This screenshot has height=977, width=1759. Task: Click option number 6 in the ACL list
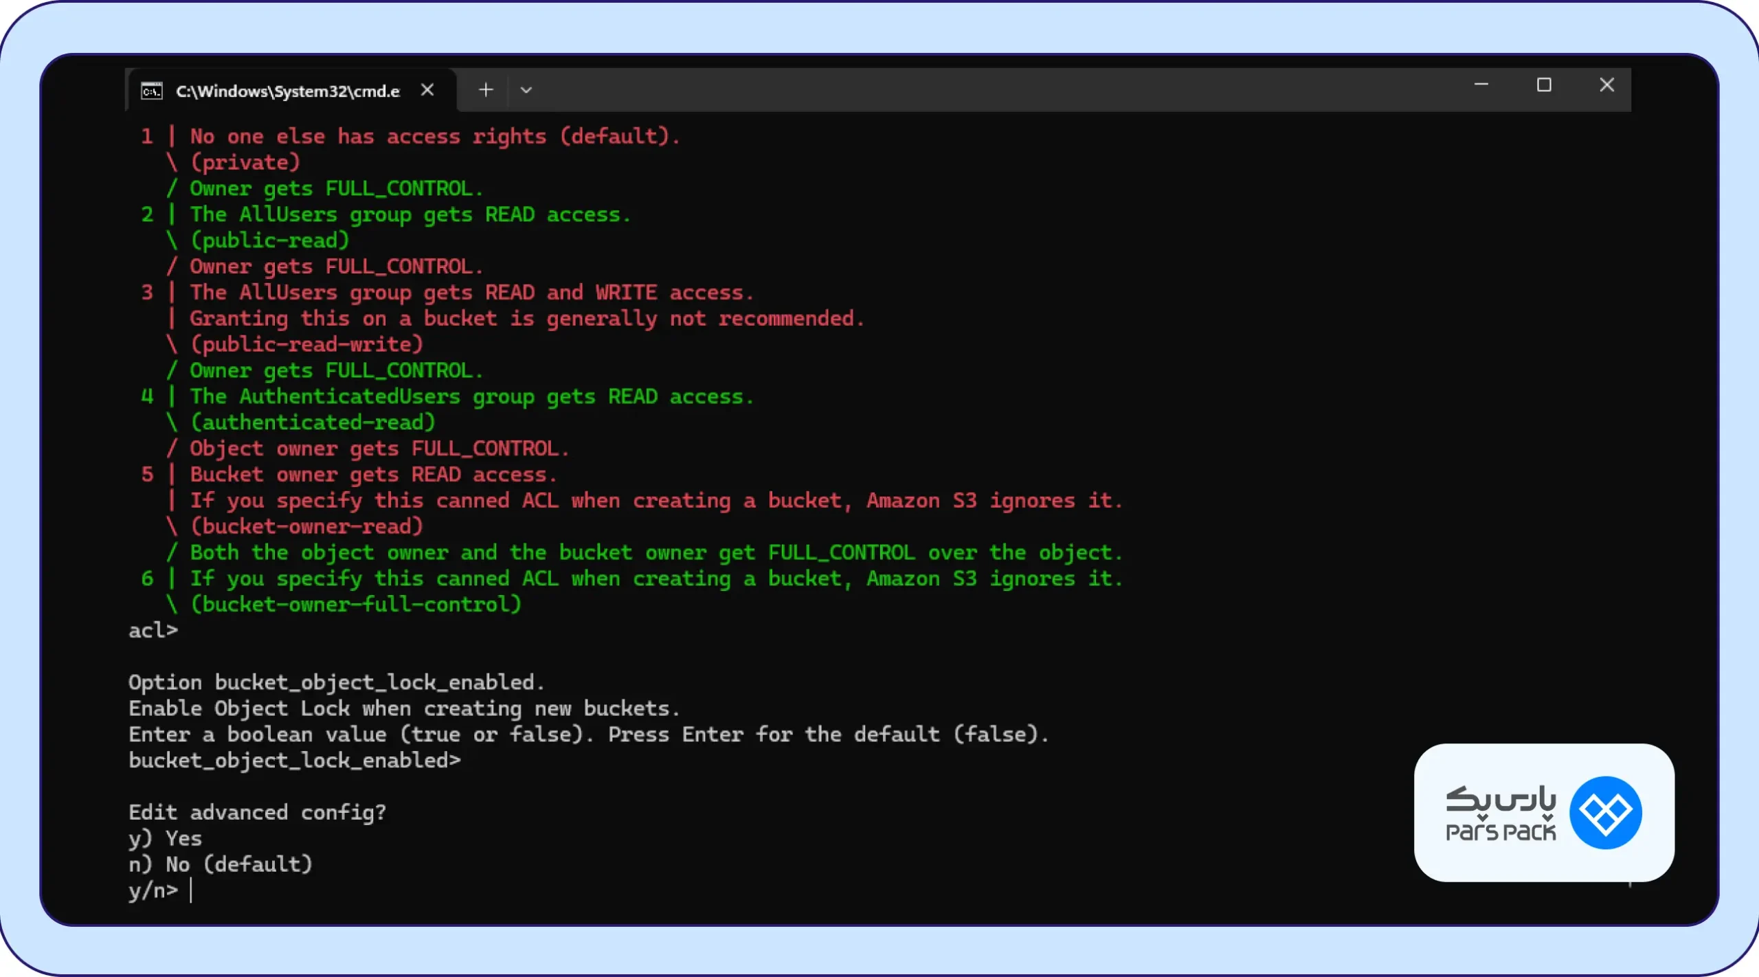pyautogui.click(x=147, y=579)
